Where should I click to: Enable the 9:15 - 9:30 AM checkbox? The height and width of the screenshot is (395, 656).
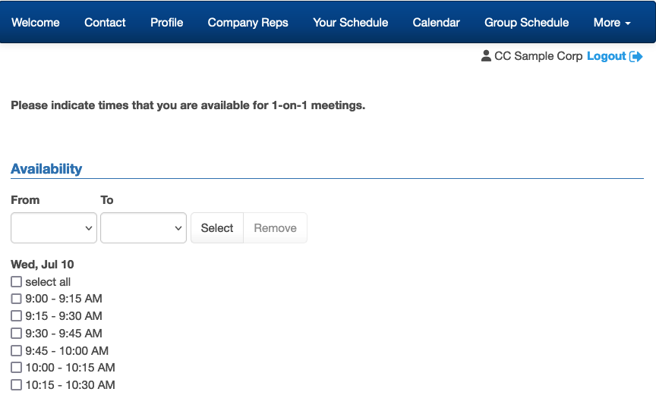17,316
